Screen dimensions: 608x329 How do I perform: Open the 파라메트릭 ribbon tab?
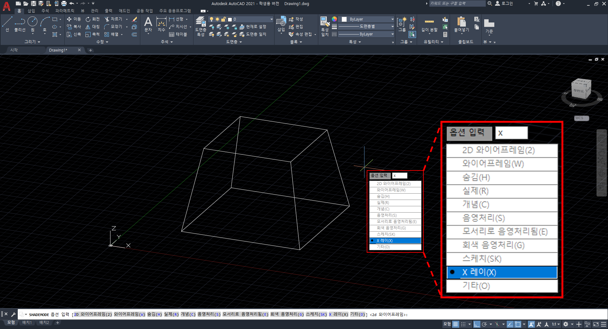click(65, 11)
